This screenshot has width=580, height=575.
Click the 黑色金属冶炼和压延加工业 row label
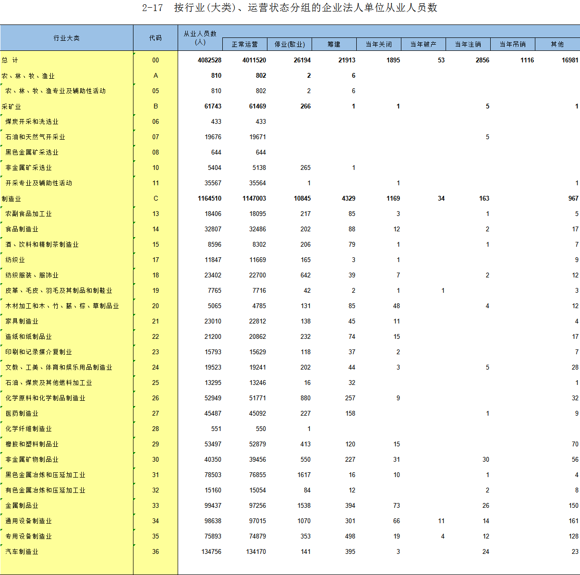click(45, 475)
